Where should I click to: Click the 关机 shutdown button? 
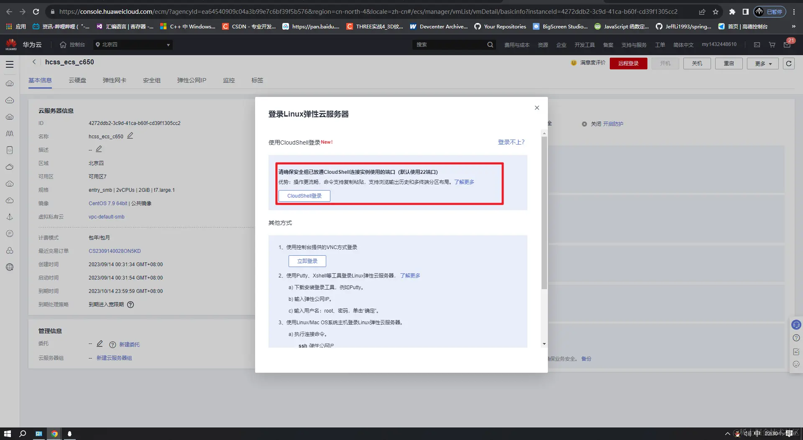[697, 64]
